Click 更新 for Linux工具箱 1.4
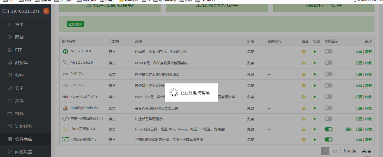 coord(349,129)
